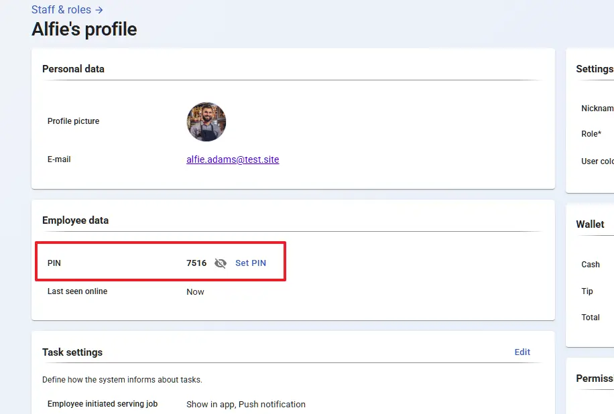Click the Role* field label
Viewport: 614px width, 414px height.
(591, 134)
